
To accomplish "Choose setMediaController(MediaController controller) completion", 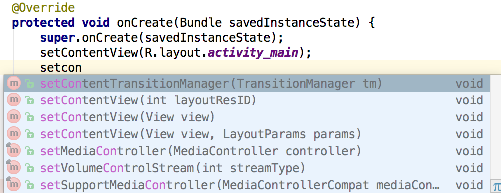I will [247, 151].
